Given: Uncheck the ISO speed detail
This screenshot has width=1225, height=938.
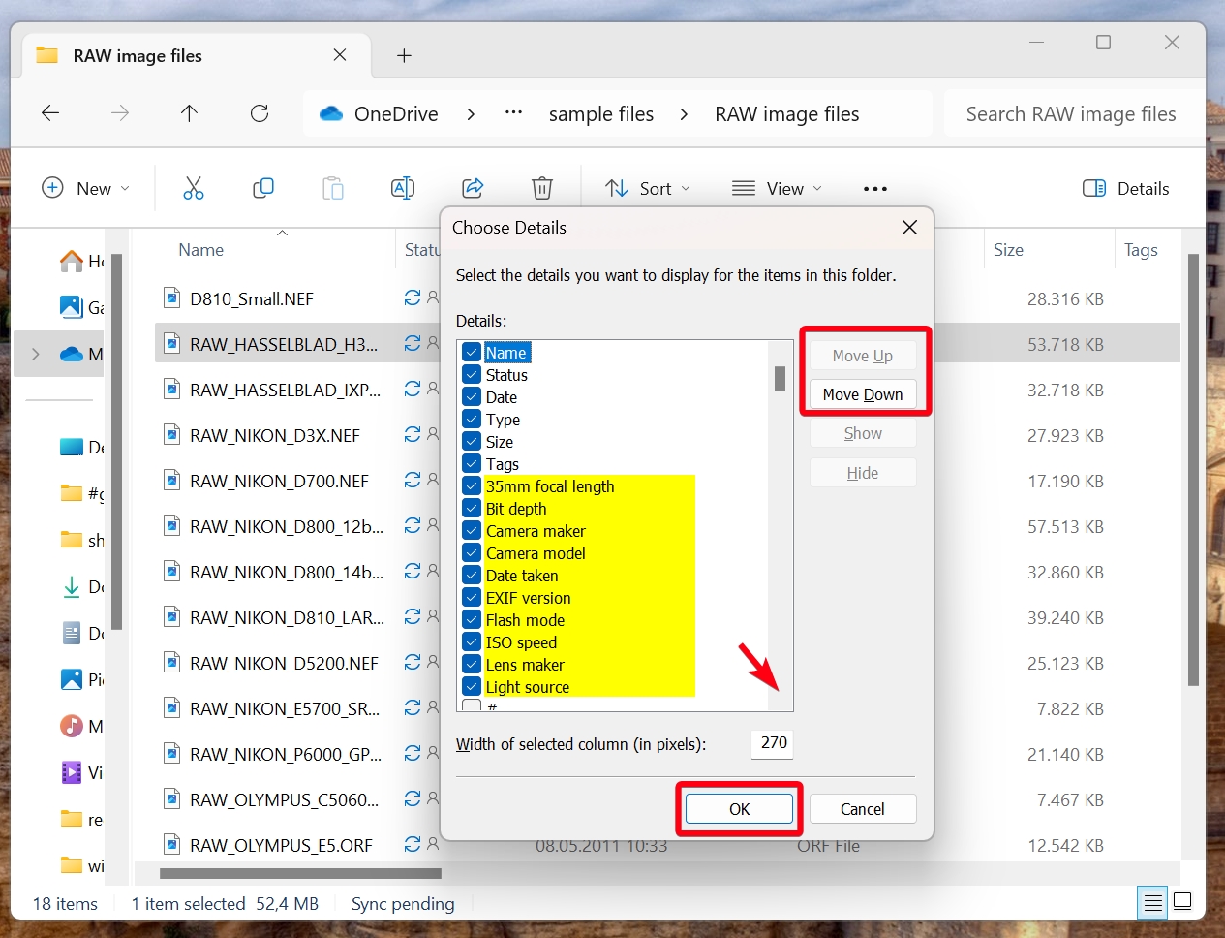Looking at the screenshot, I should click(472, 642).
